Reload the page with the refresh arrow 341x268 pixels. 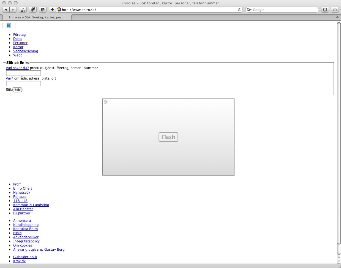point(239,10)
